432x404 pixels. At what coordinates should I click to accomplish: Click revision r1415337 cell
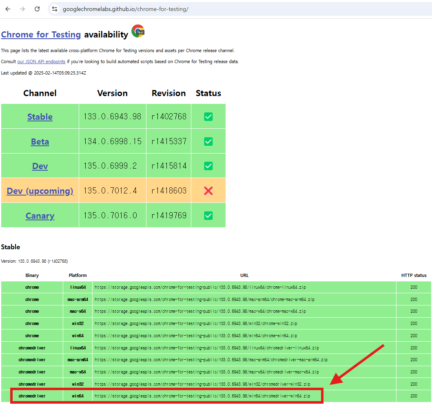coord(169,141)
